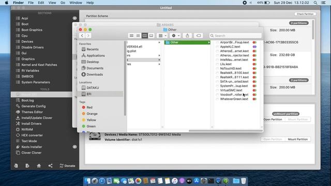Click the Share button in Finder toolbar
The height and width of the screenshot is (186, 331).
click(187, 36)
